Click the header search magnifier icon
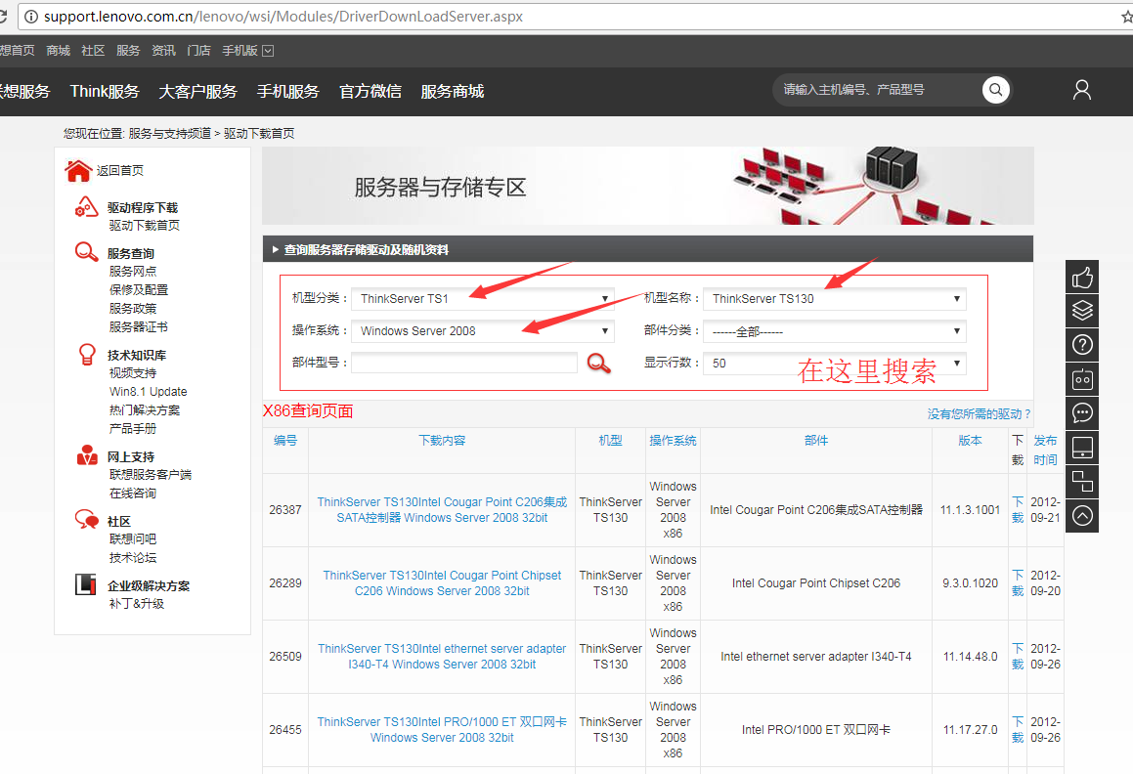1133x774 pixels. 995,90
